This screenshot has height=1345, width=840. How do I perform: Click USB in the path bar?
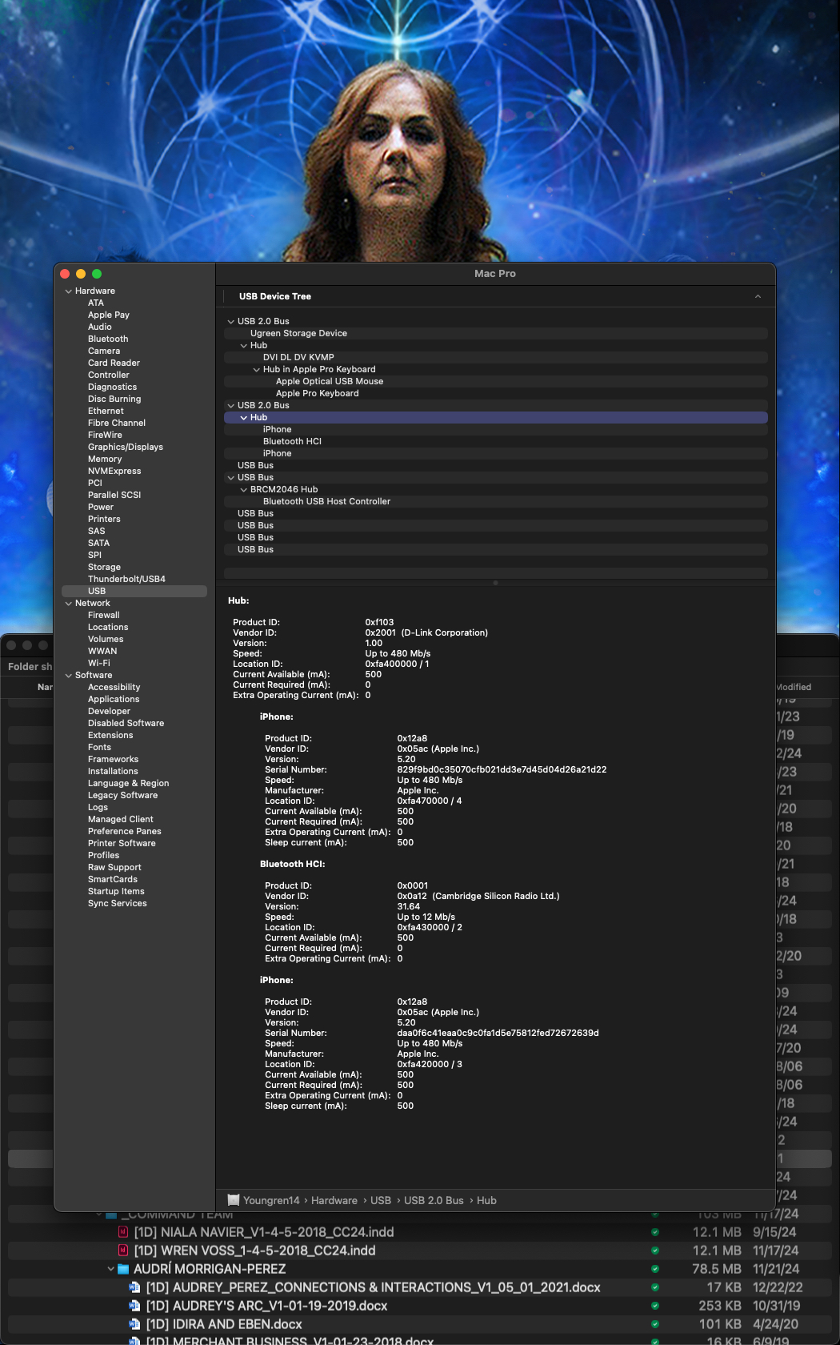[381, 1200]
